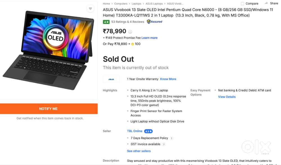Click the gold SuperCoin icon next to 100
The width and height of the screenshot is (281, 165).
[132, 44]
